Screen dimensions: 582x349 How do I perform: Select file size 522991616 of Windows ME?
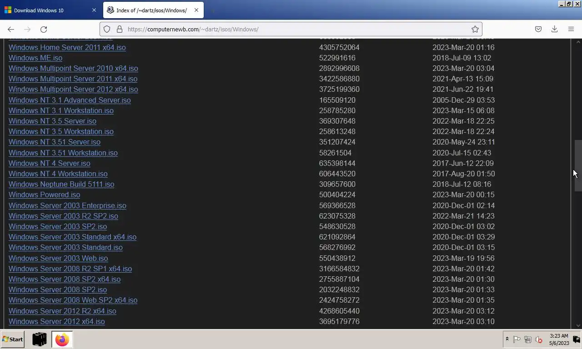[337, 58]
